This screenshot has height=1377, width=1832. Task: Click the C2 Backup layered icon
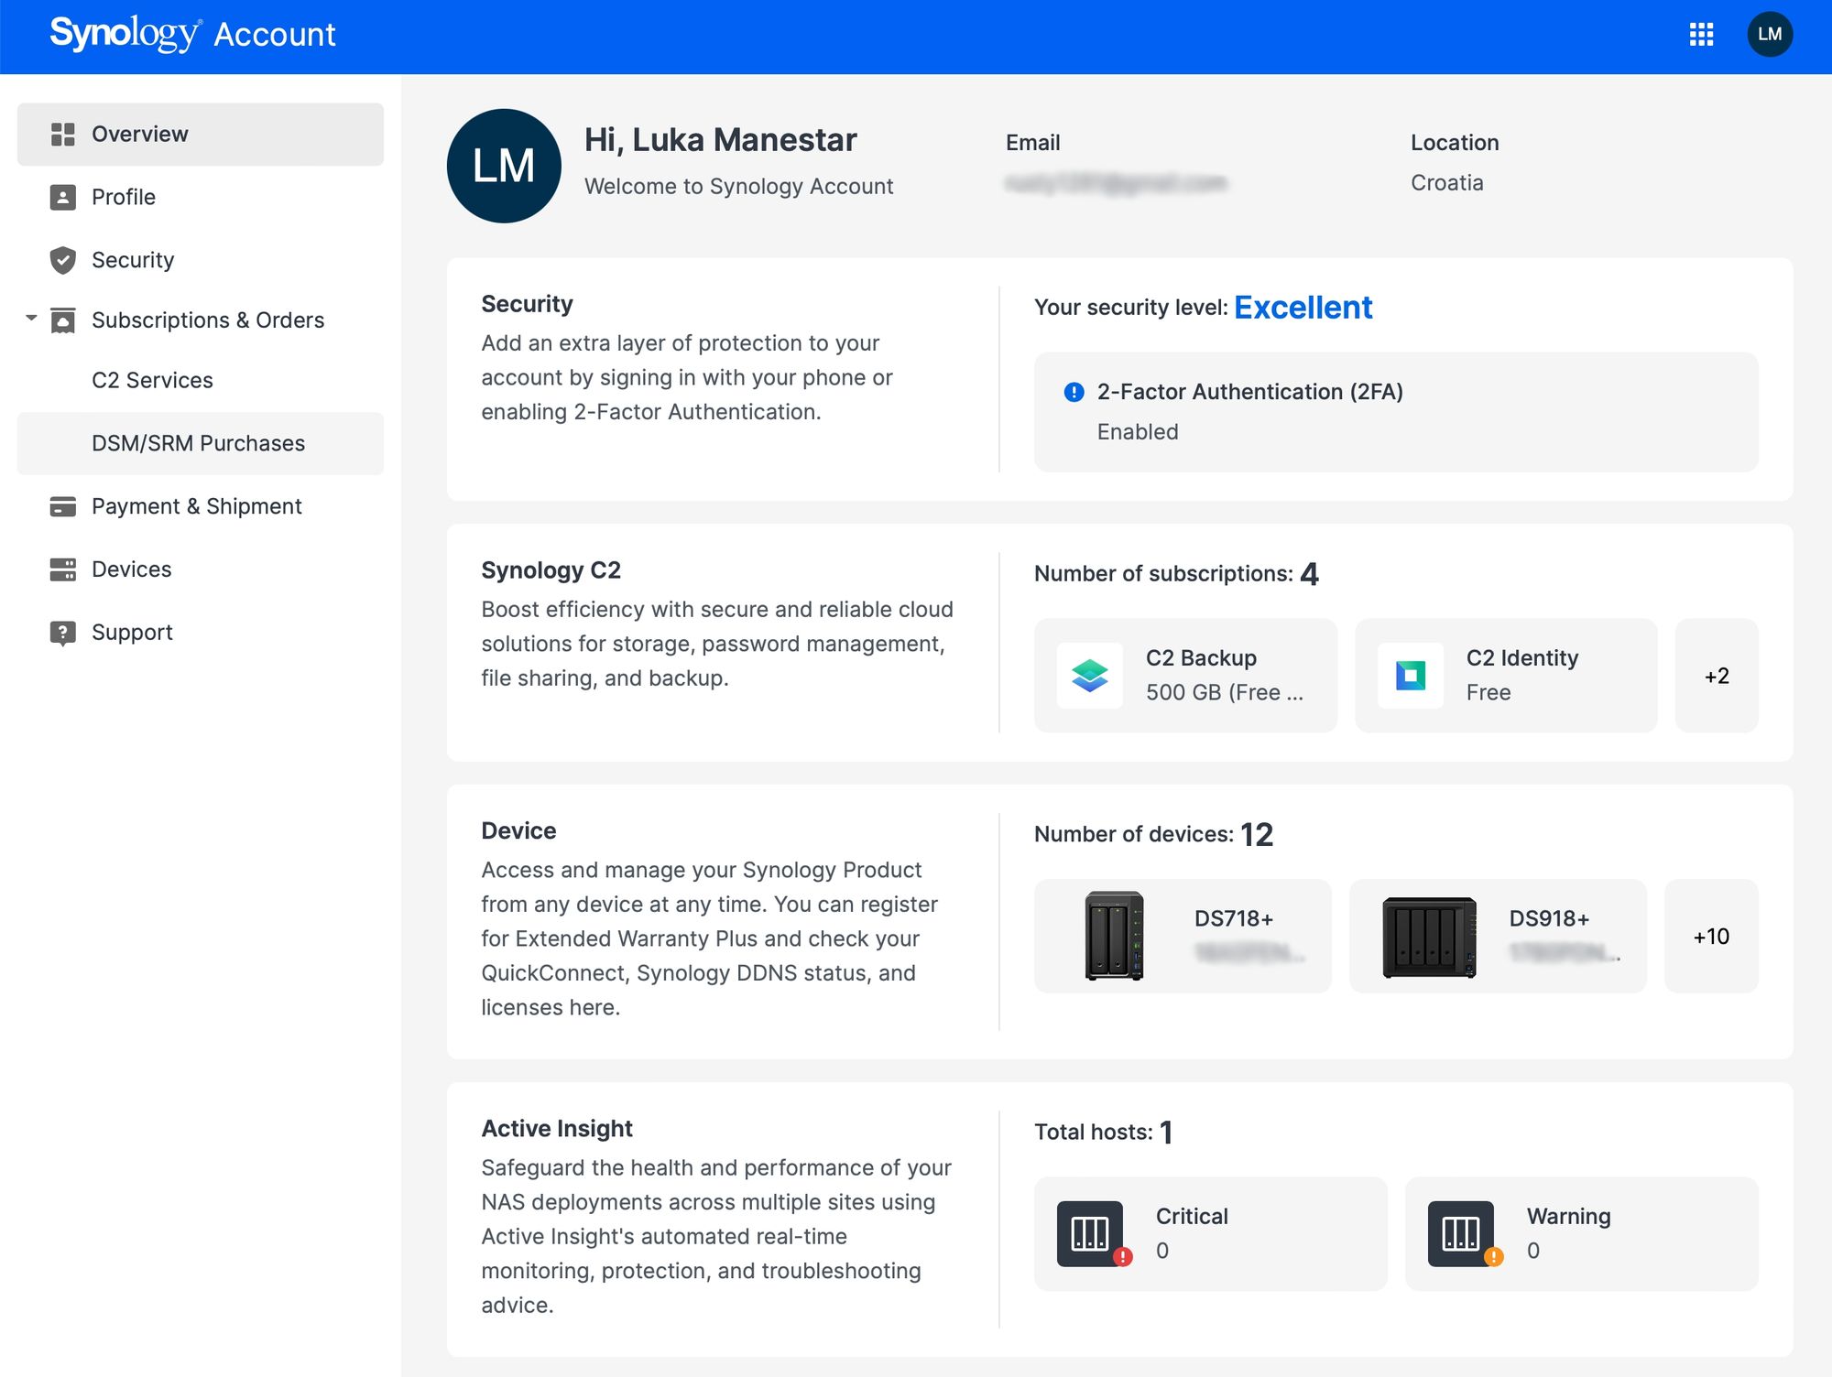pos(1090,676)
